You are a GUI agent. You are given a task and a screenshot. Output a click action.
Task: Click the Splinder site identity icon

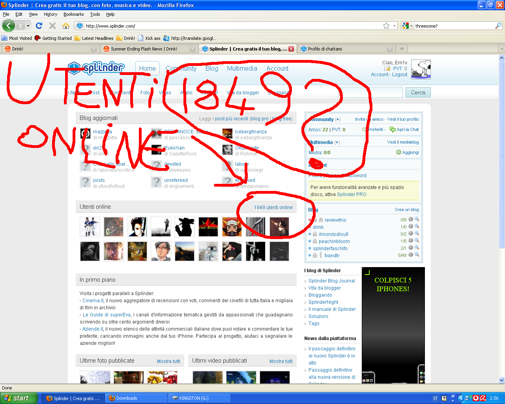(x=79, y=26)
